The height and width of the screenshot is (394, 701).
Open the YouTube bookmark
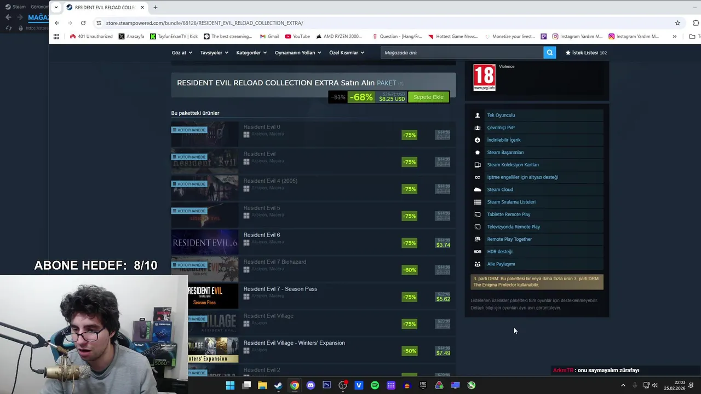297,37
